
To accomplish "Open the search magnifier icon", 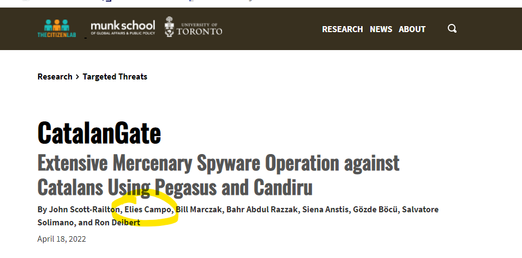I will [x=452, y=29].
